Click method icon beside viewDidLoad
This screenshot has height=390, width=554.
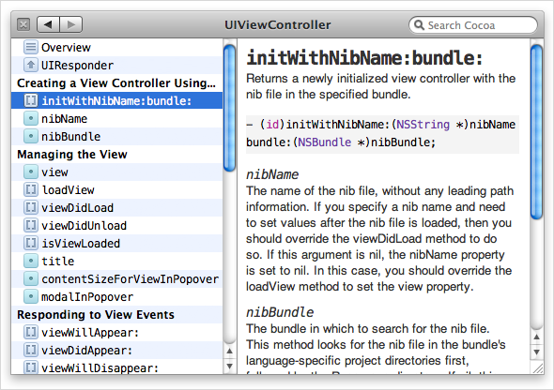[x=31, y=207]
